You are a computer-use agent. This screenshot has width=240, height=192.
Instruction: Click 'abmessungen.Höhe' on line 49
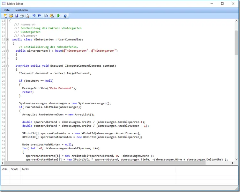[x=136, y=156]
